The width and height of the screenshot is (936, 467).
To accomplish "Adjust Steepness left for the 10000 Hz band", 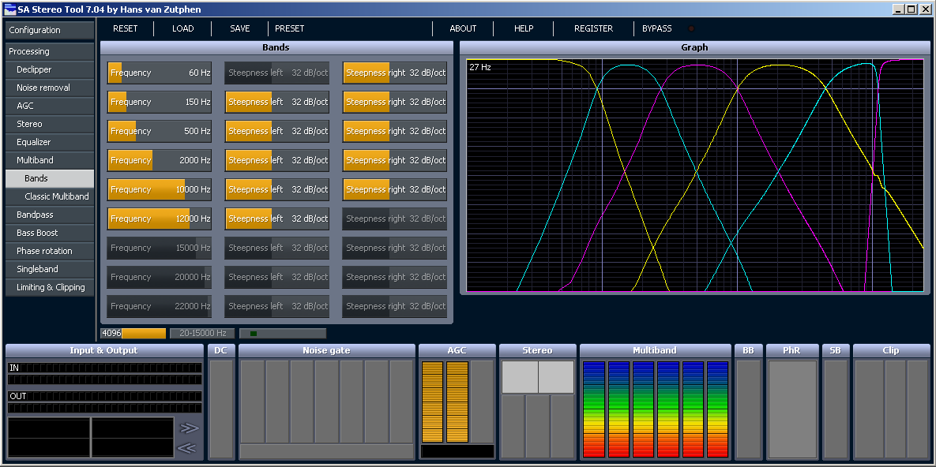I will click(277, 189).
